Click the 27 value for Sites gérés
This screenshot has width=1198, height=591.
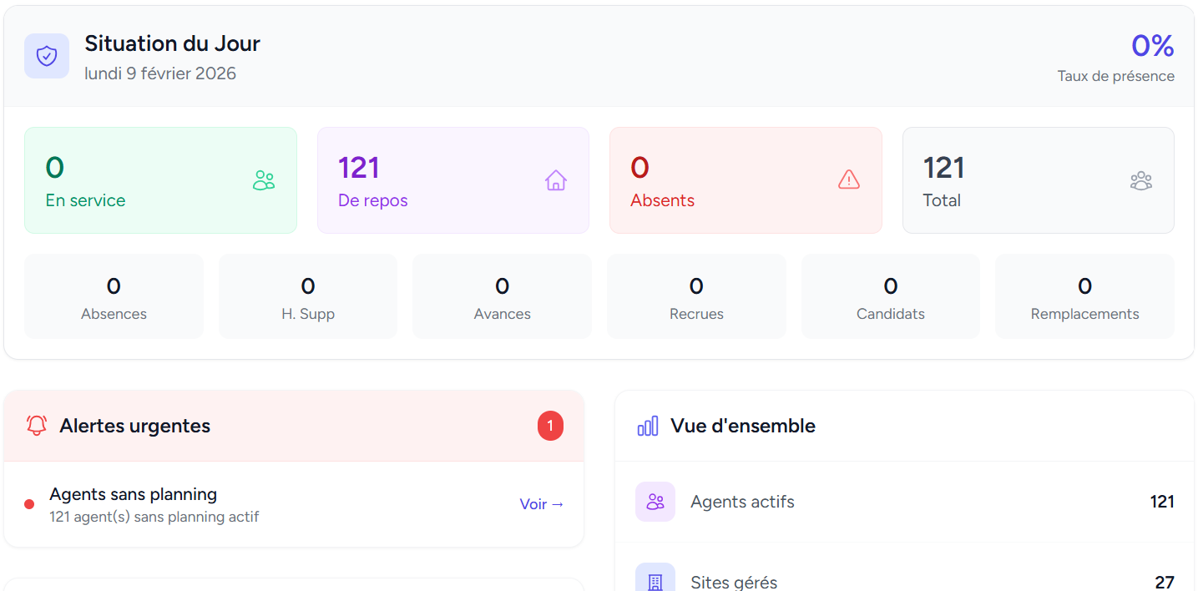click(1165, 582)
